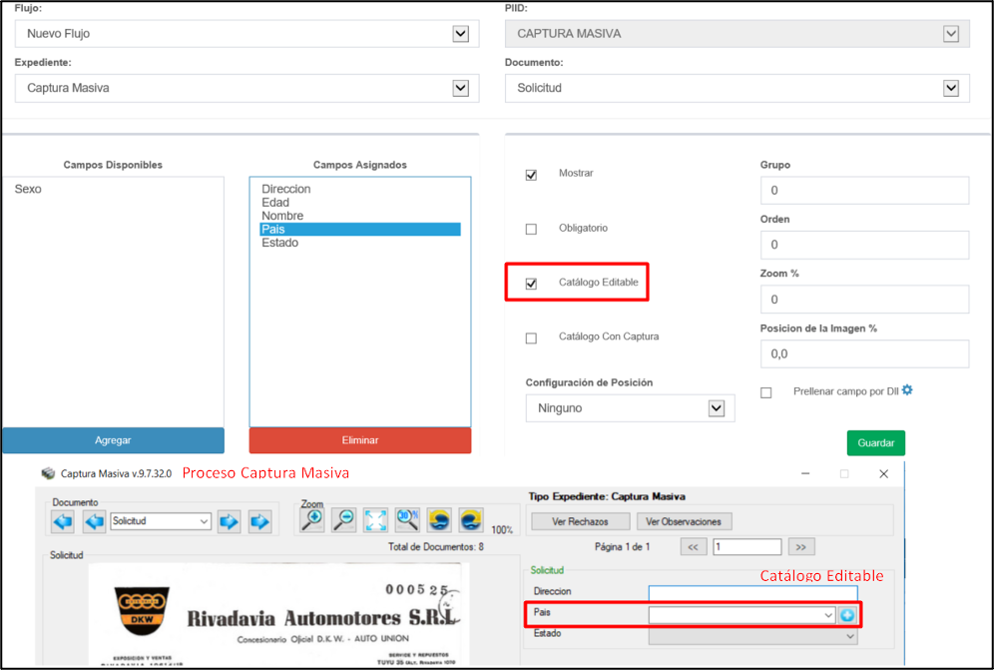This screenshot has width=994, height=671.
Task: Click left arrow directly beside Solicitud combo box
Action: click(x=95, y=521)
